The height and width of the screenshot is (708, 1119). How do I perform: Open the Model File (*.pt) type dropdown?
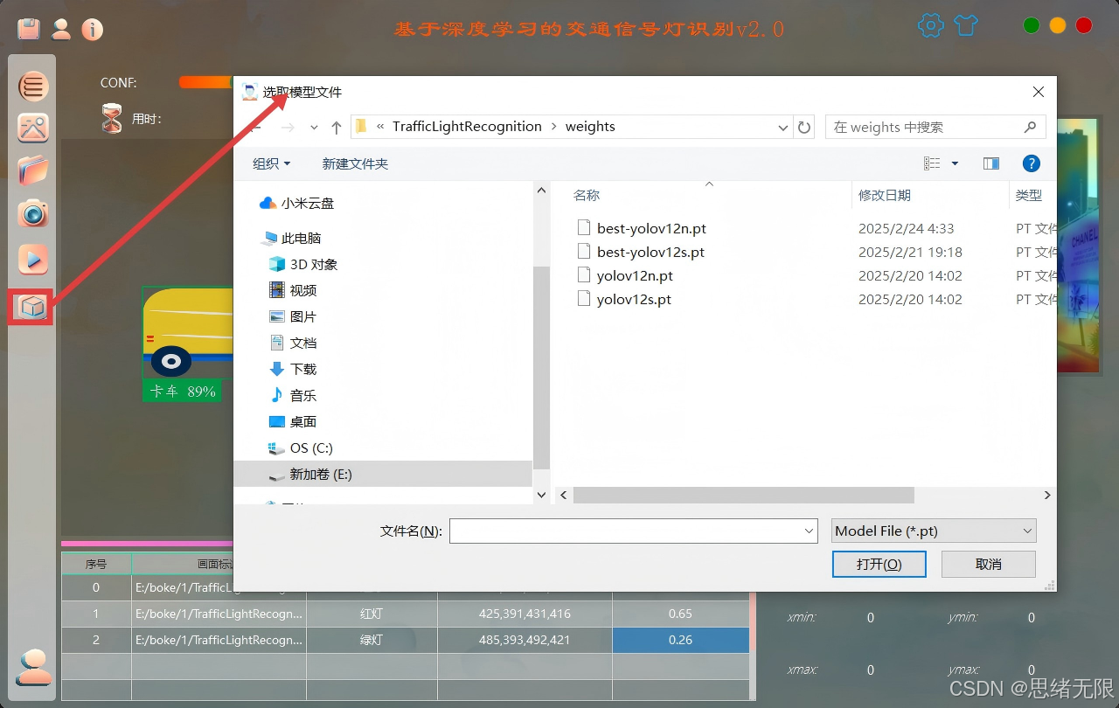(934, 531)
